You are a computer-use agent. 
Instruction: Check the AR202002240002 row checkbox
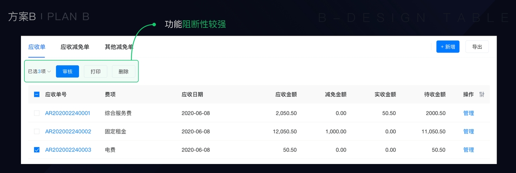(37, 132)
